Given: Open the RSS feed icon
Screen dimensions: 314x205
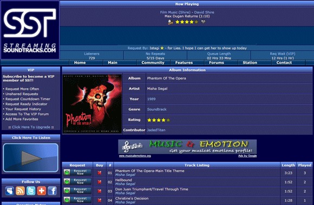Looking at the screenshot, I should click(x=20, y=190).
